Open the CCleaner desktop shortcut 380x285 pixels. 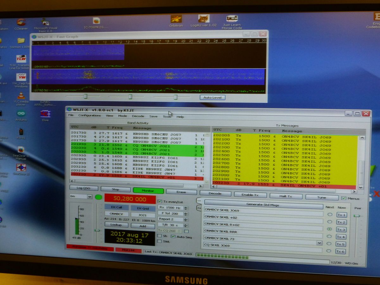(21, 24)
